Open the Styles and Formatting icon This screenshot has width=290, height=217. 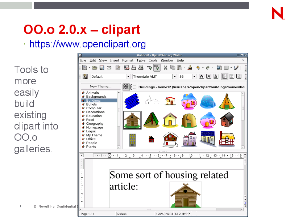(x=85, y=76)
